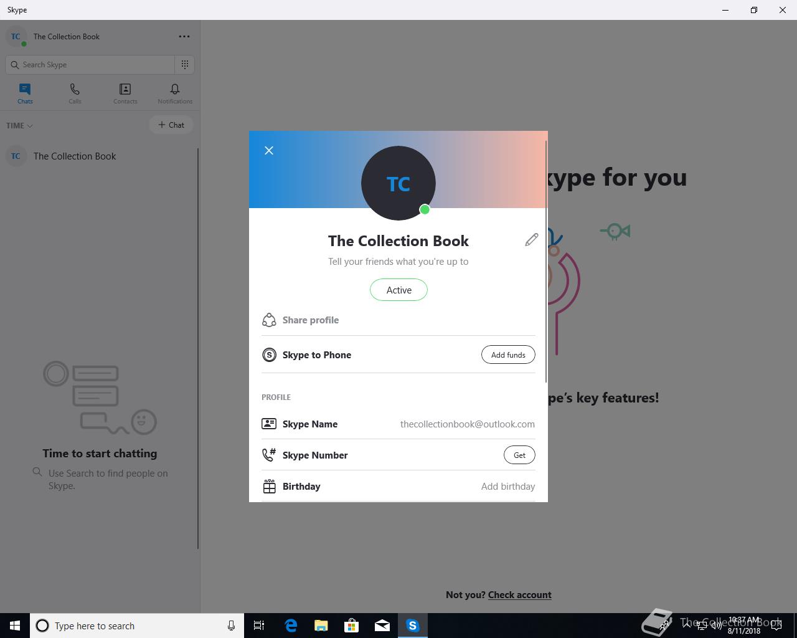Select Share profile option

pyautogui.click(x=398, y=320)
